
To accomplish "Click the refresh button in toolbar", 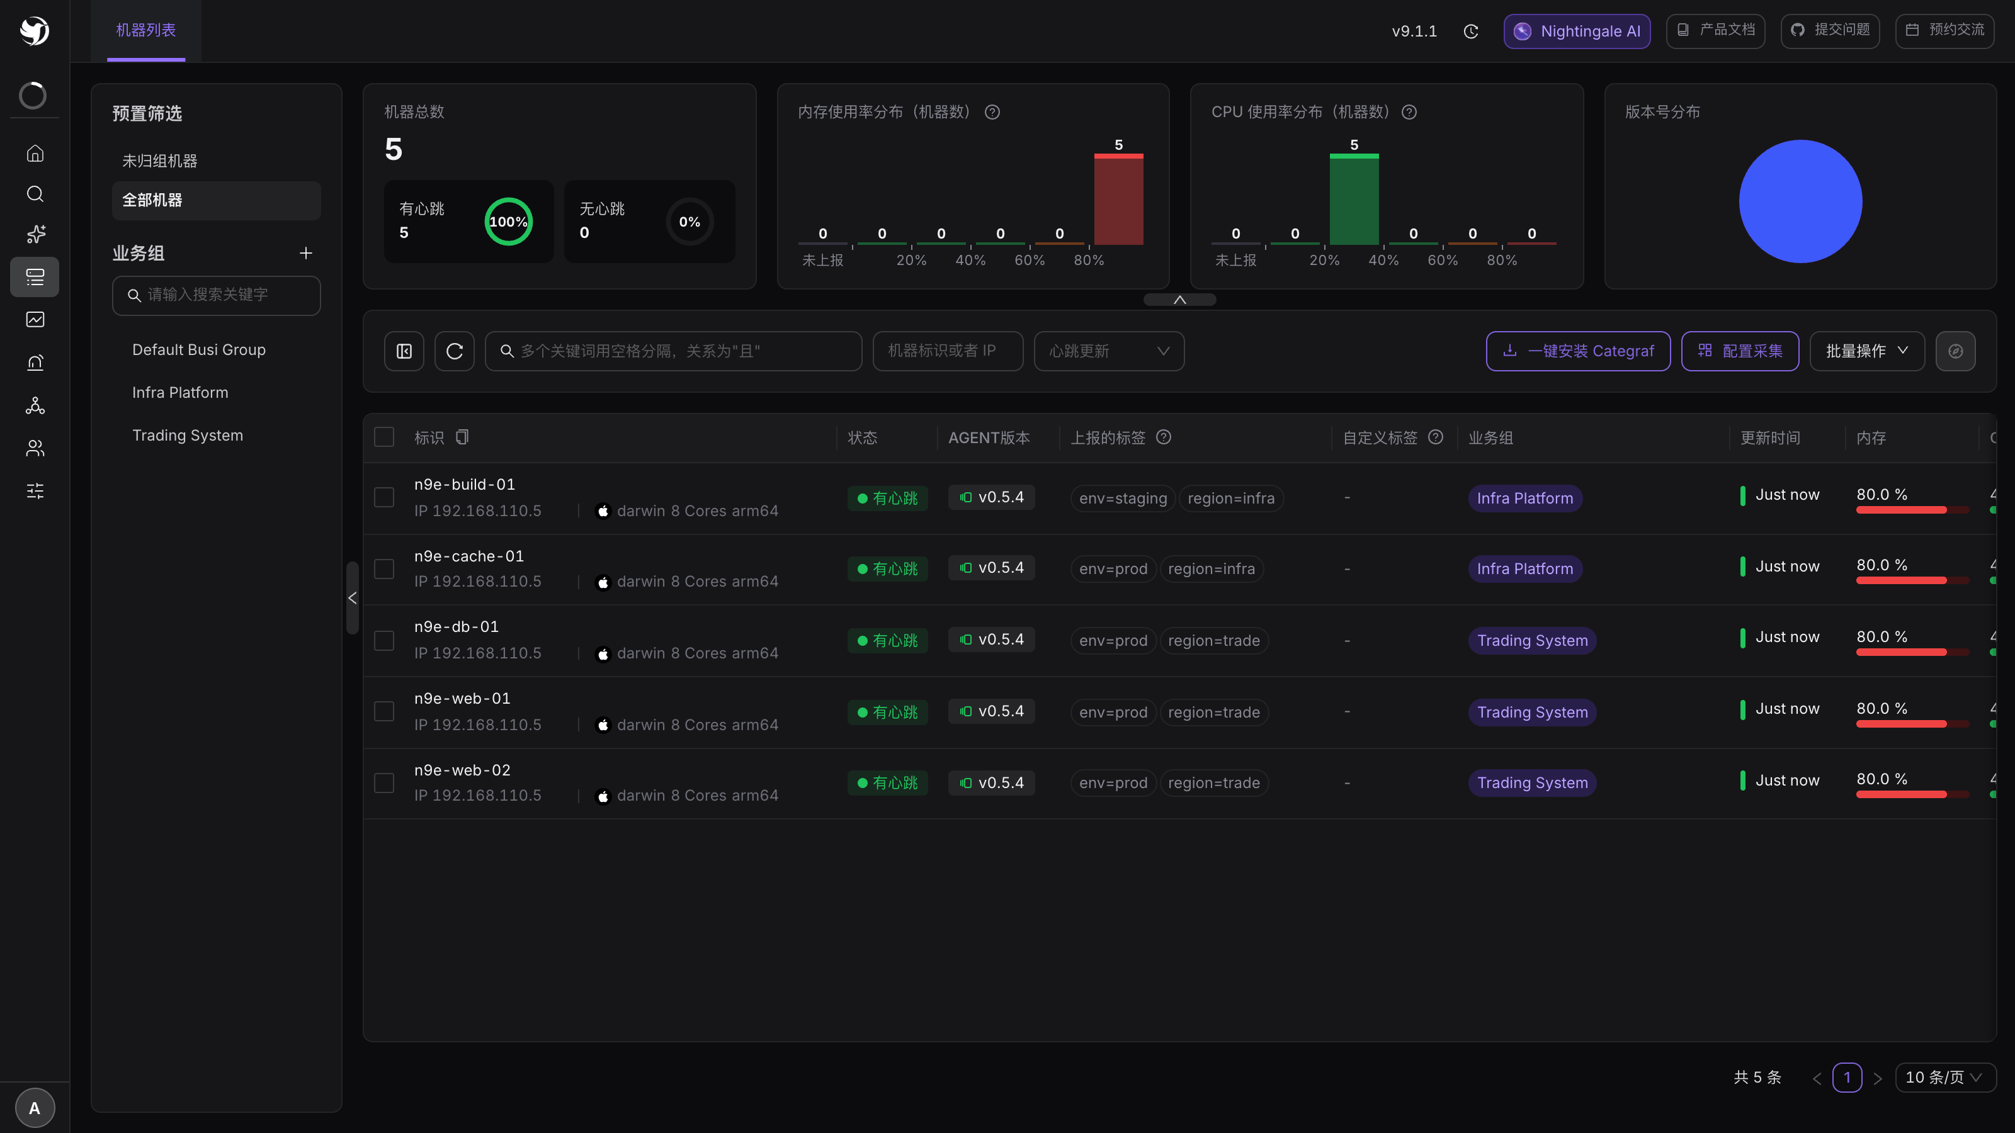I will [x=455, y=351].
